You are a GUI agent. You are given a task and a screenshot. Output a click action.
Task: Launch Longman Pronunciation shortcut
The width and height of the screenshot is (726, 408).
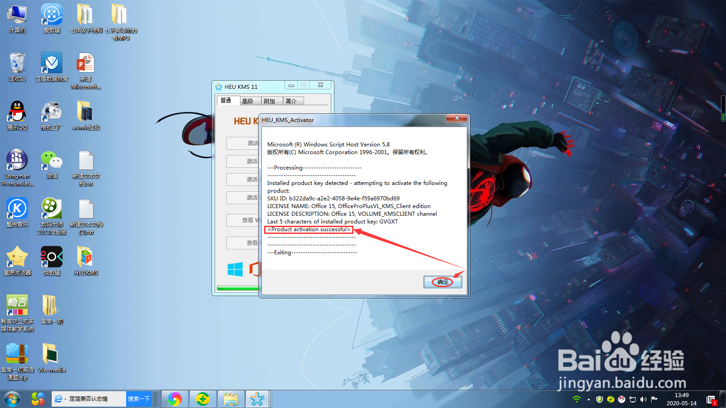click(17, 168)
